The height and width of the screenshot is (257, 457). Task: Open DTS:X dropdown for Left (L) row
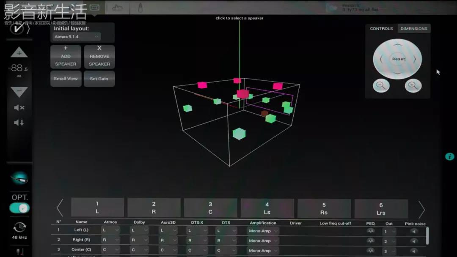coord(197,230)
